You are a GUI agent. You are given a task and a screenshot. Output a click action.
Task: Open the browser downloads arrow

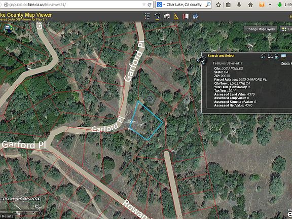239,5
